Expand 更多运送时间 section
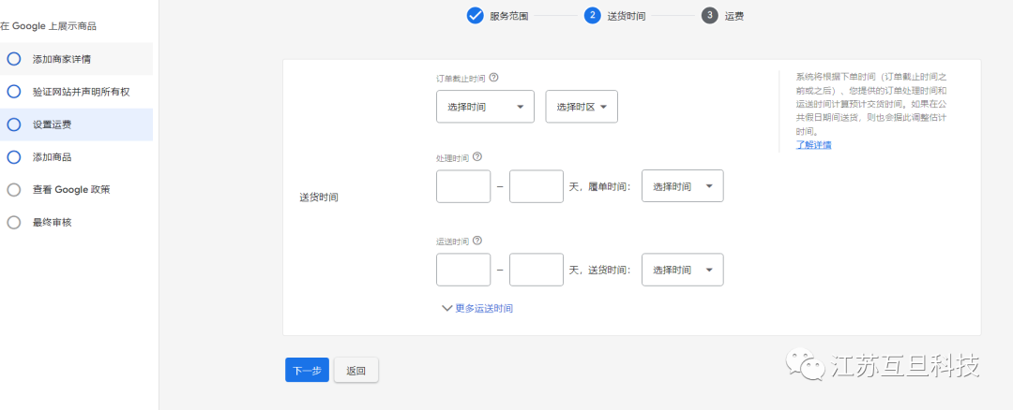The height and width of the screenshot is (410, 1013). point(477,308)
